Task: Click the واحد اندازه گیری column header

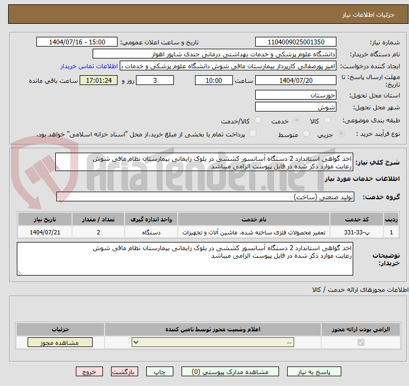Action: [x=151, y=219]
